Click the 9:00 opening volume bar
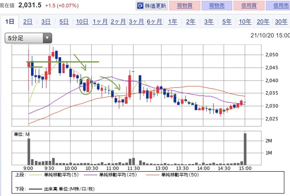The width and height of the screenshot is (290, 196). click(x=29, y=152)
